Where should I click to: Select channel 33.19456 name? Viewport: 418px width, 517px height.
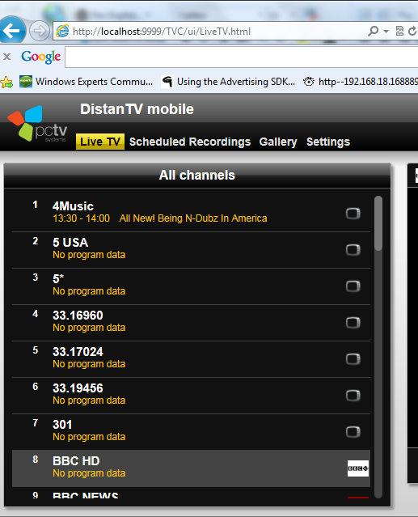[x=78, y=388]
